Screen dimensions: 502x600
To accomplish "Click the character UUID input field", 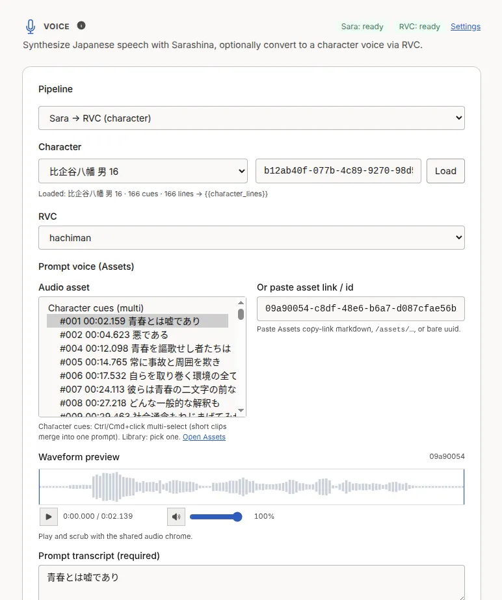I will (x=339, y=171).
